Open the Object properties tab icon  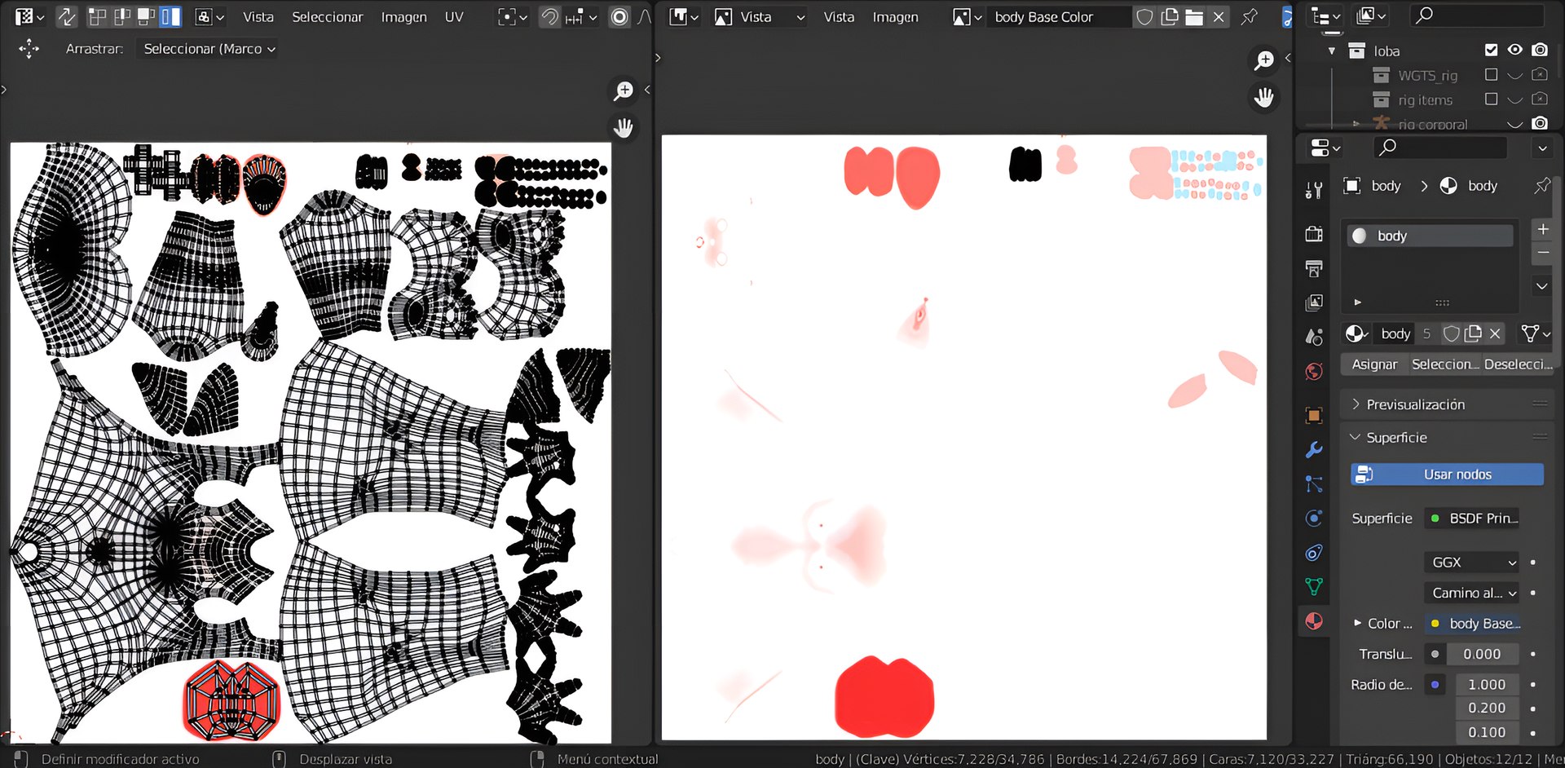click(1314, 415)
